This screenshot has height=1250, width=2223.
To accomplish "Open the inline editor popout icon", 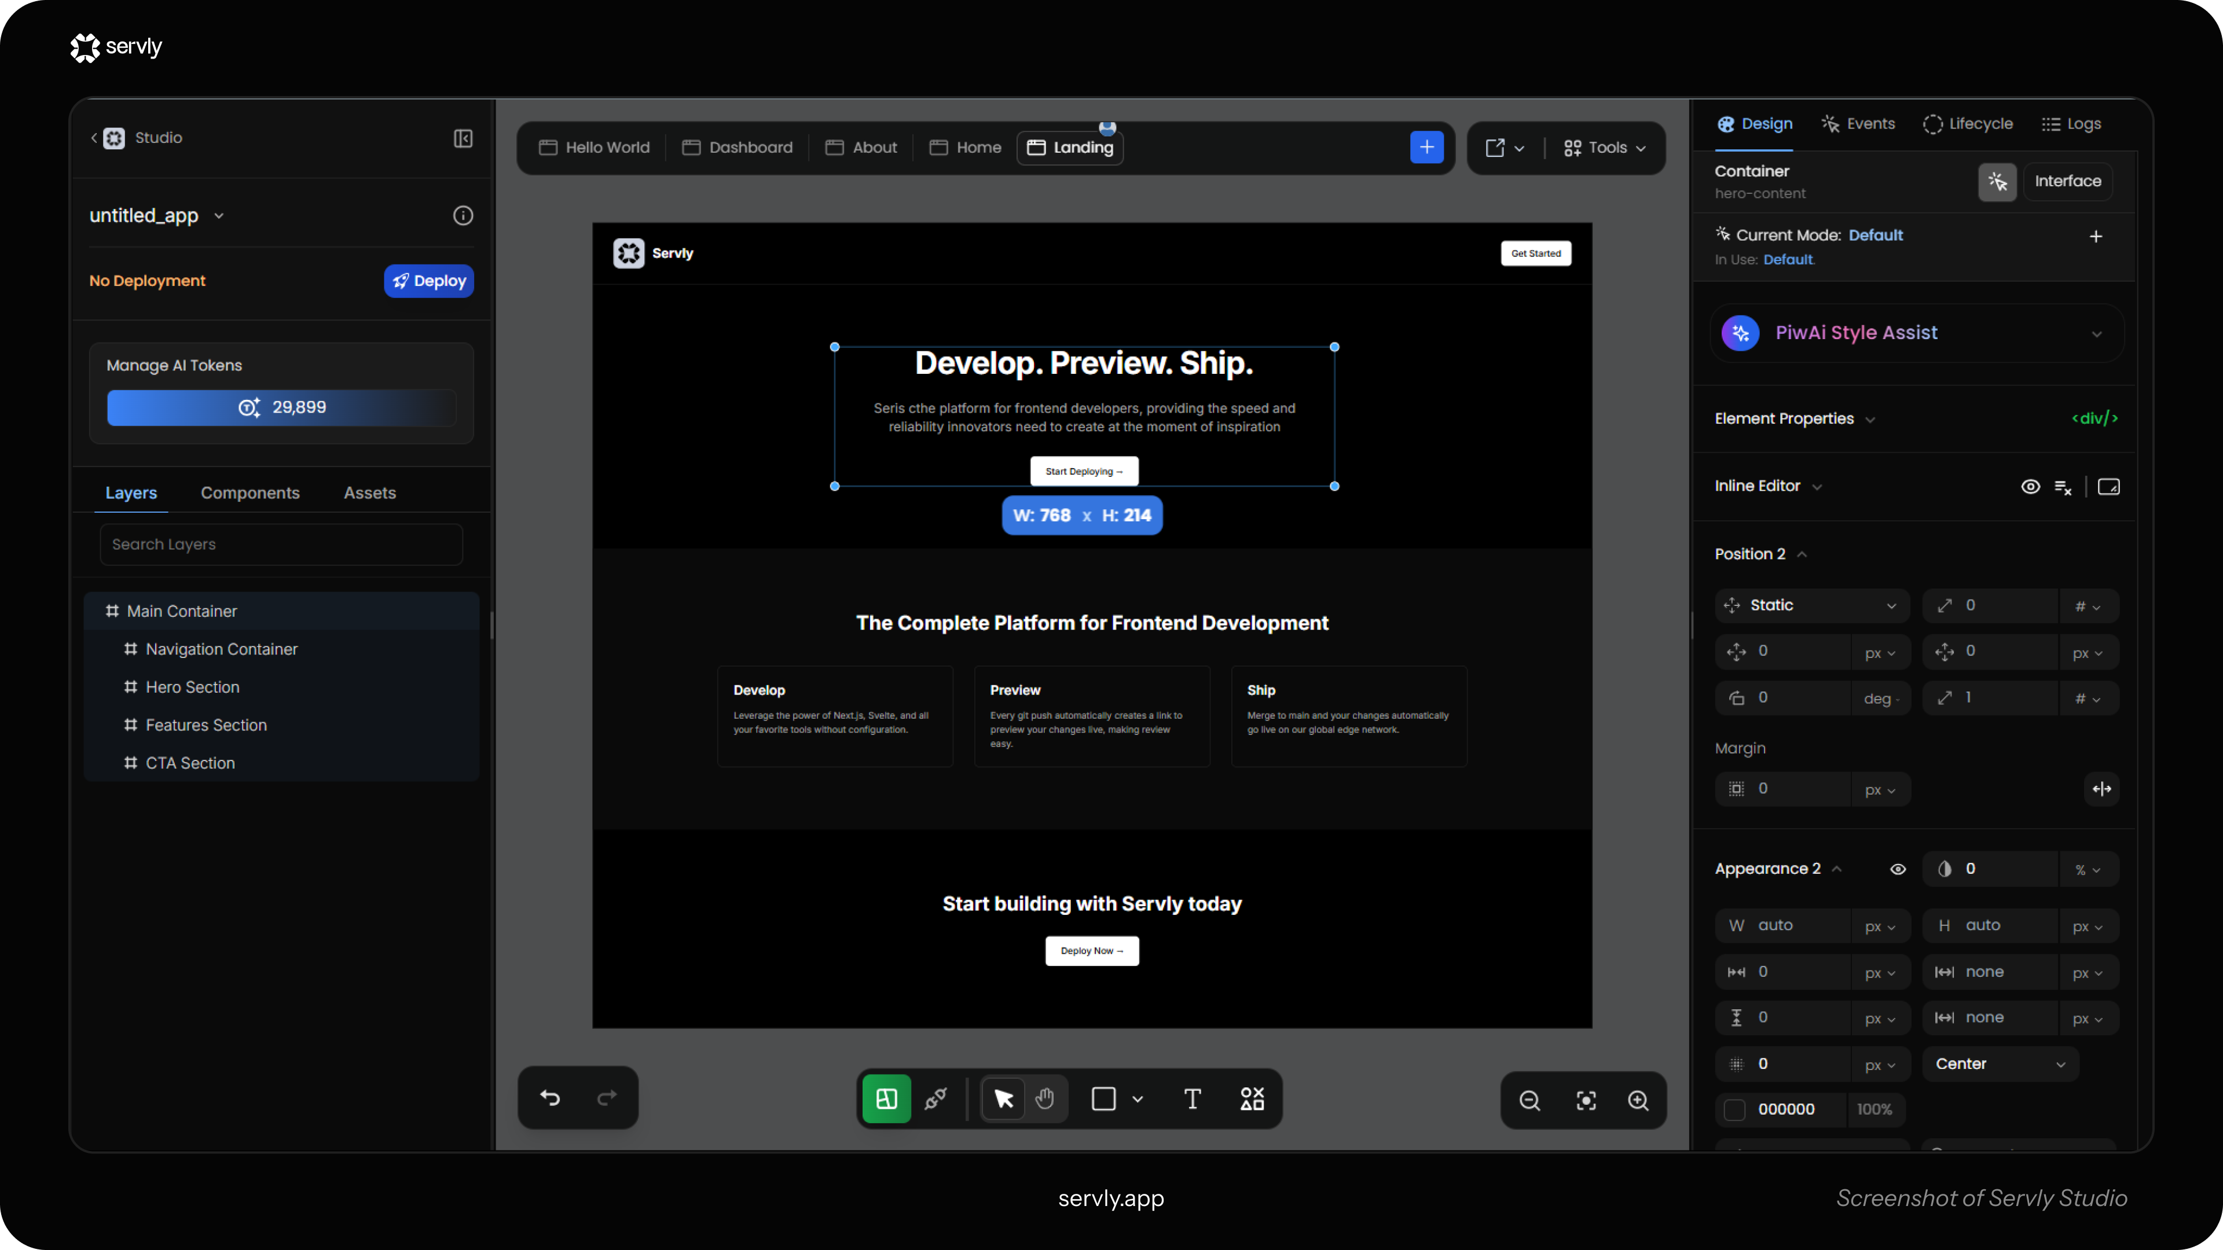I will tap(2108, 487).
